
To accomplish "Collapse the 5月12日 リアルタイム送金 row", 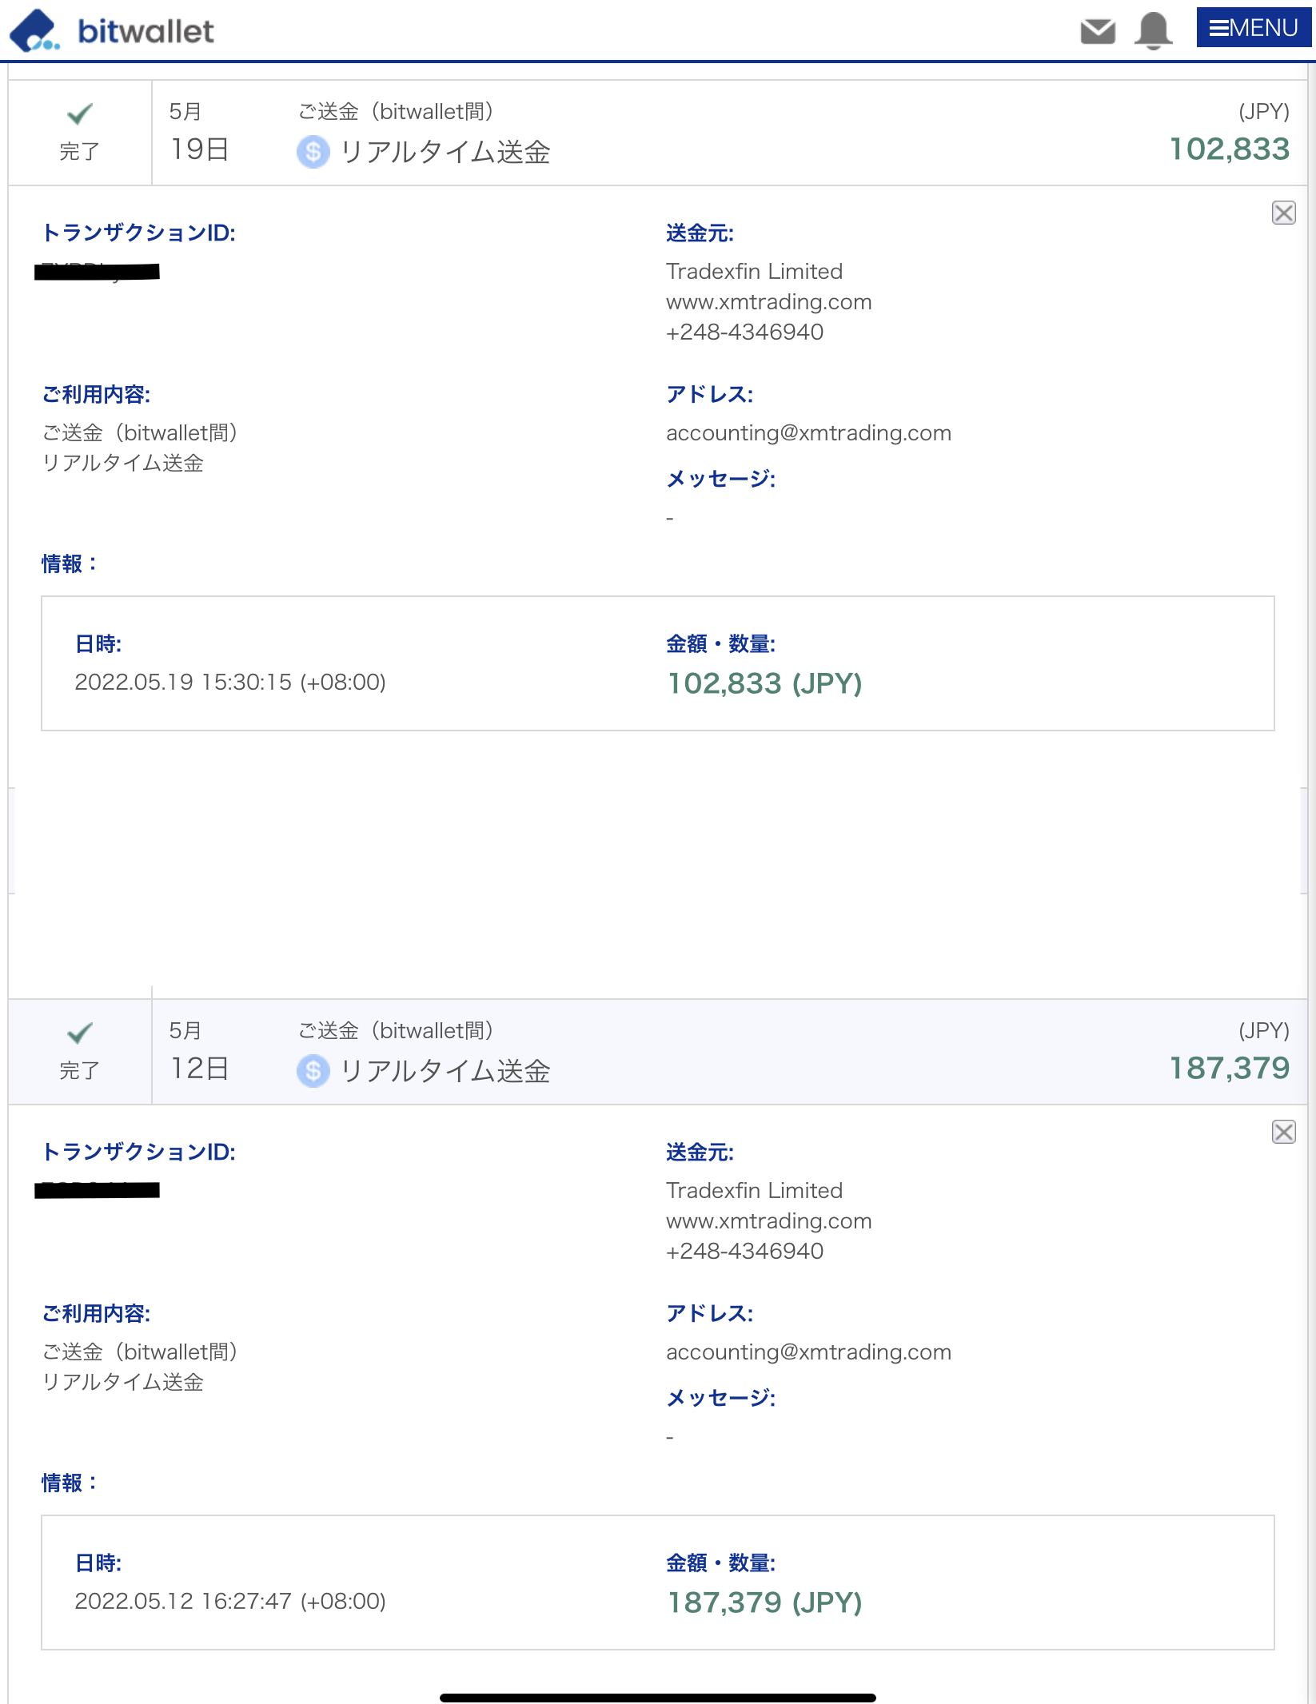I will click(x=657, y=1052).
